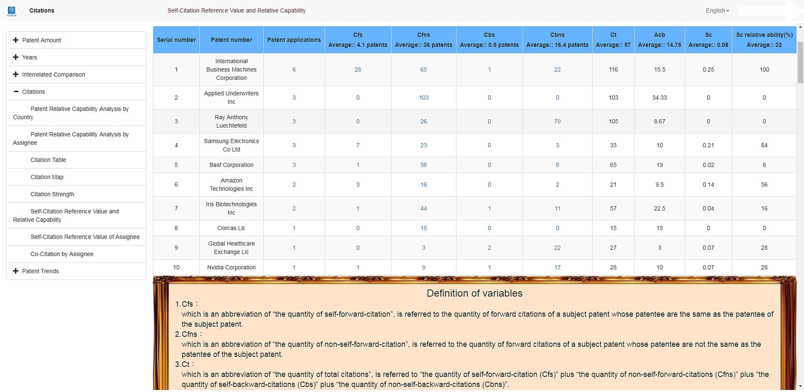Open Nvidia Corporation Cfns value 9
Viewport: 804px width, 392px height.
[x=423, y=267]
